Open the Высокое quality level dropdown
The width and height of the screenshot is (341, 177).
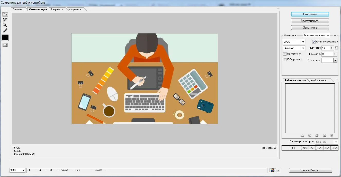(x=294, y=48)
